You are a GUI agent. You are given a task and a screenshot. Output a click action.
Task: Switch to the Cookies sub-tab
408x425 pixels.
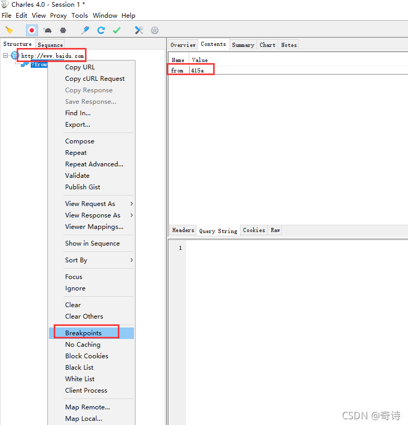(x=254, y=230)
